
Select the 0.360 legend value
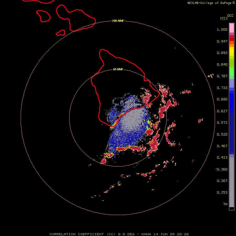[x=222, y=169]
